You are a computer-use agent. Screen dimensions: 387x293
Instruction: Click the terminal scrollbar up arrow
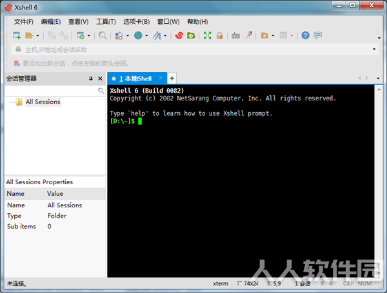[x=379, y=90]
